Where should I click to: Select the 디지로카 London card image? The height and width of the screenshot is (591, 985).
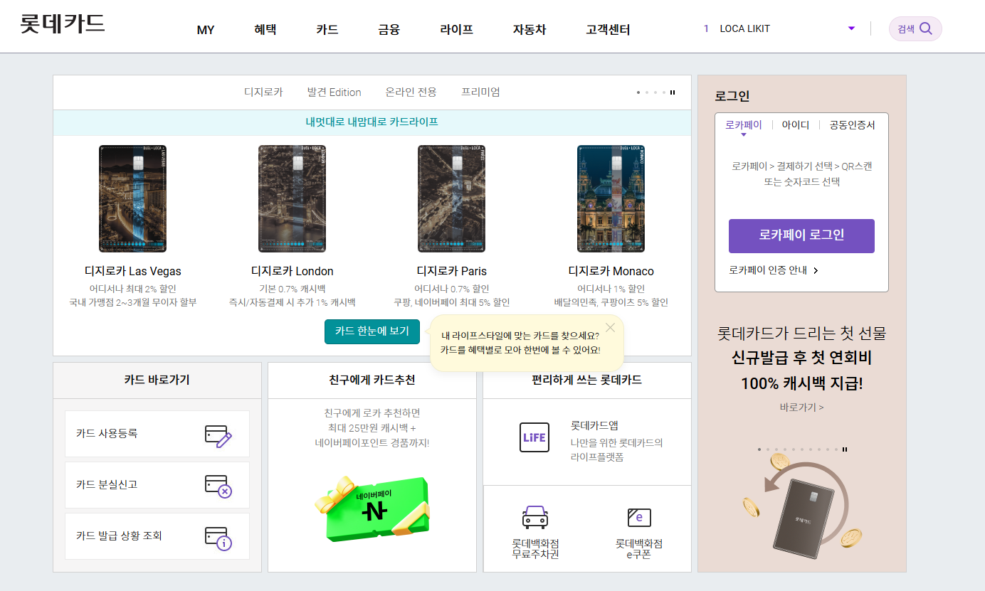click(293, 199)
